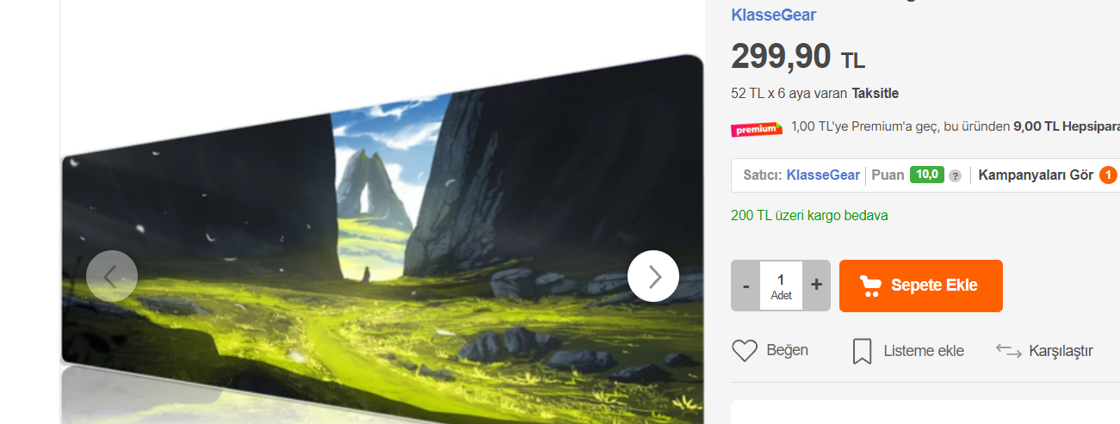Open the KlasseGear brand link at top
This screenshot has width=1120, height=424.
tap(774, 15)
